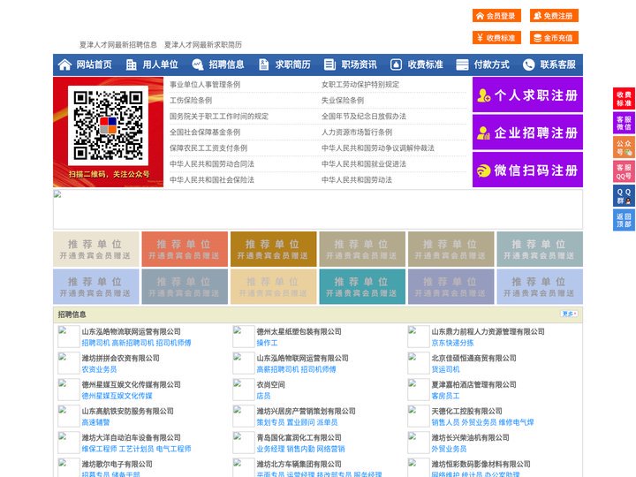This screenshot has width=636, height=477.
Task: Open 人力资源市场暂行条例 link
Action: [357, 132]
